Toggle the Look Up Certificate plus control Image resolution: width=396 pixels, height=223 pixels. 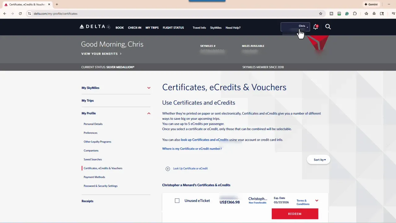click(x=168, y=168)
